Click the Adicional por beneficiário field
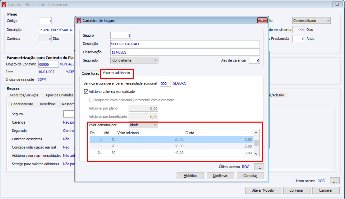Viewport: 345px width, 199px height. pos(143,117)
